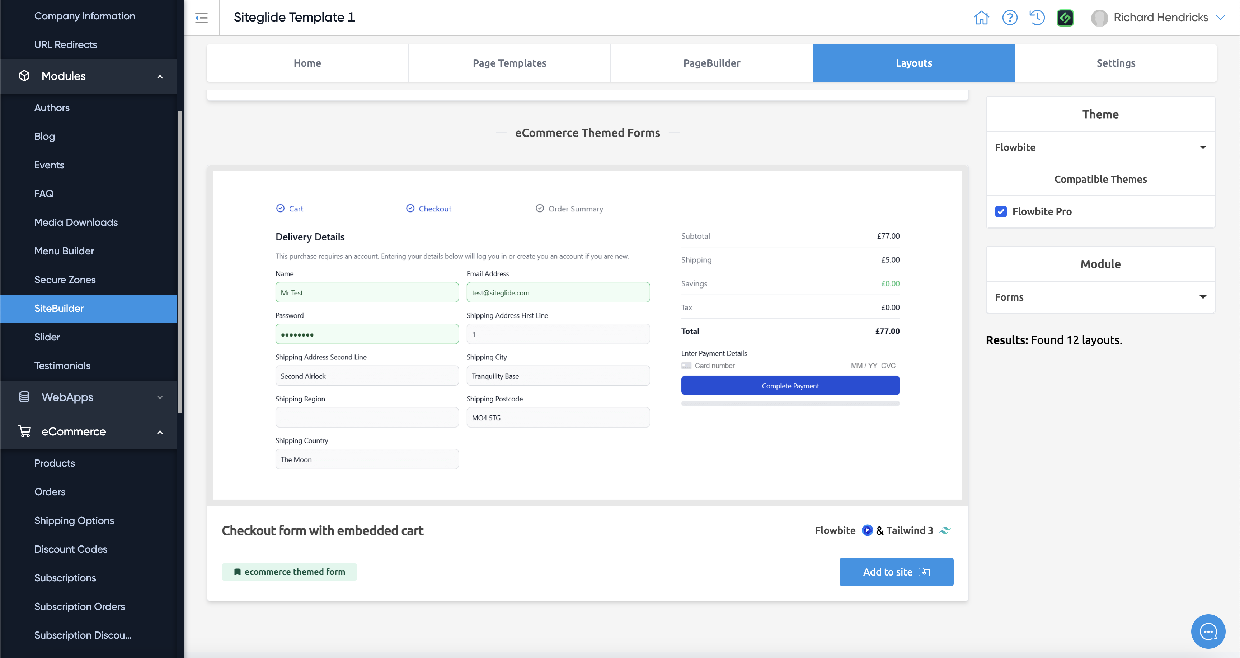Open the chat support bubble
Image resolution: width=1240 pixels, height=658 pixels.
point(1208,631)
